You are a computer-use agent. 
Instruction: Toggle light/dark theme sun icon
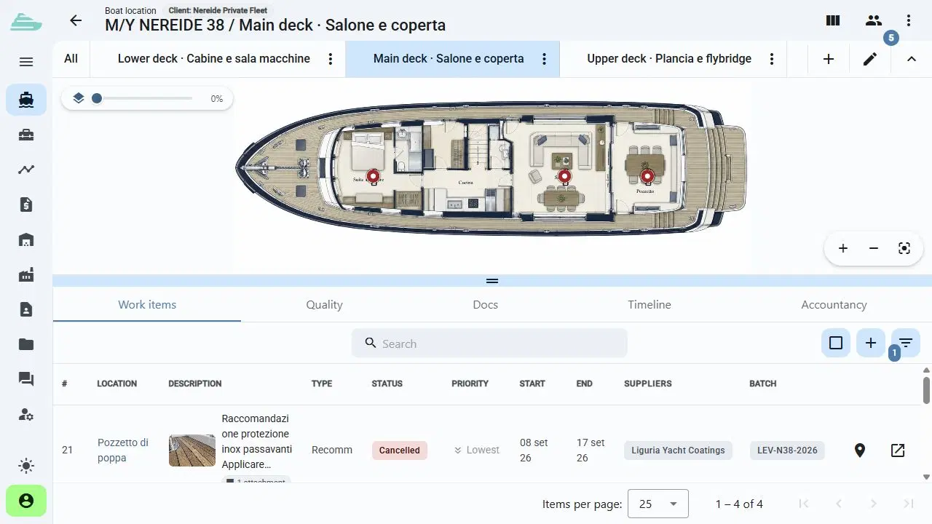tap(26, 466)
